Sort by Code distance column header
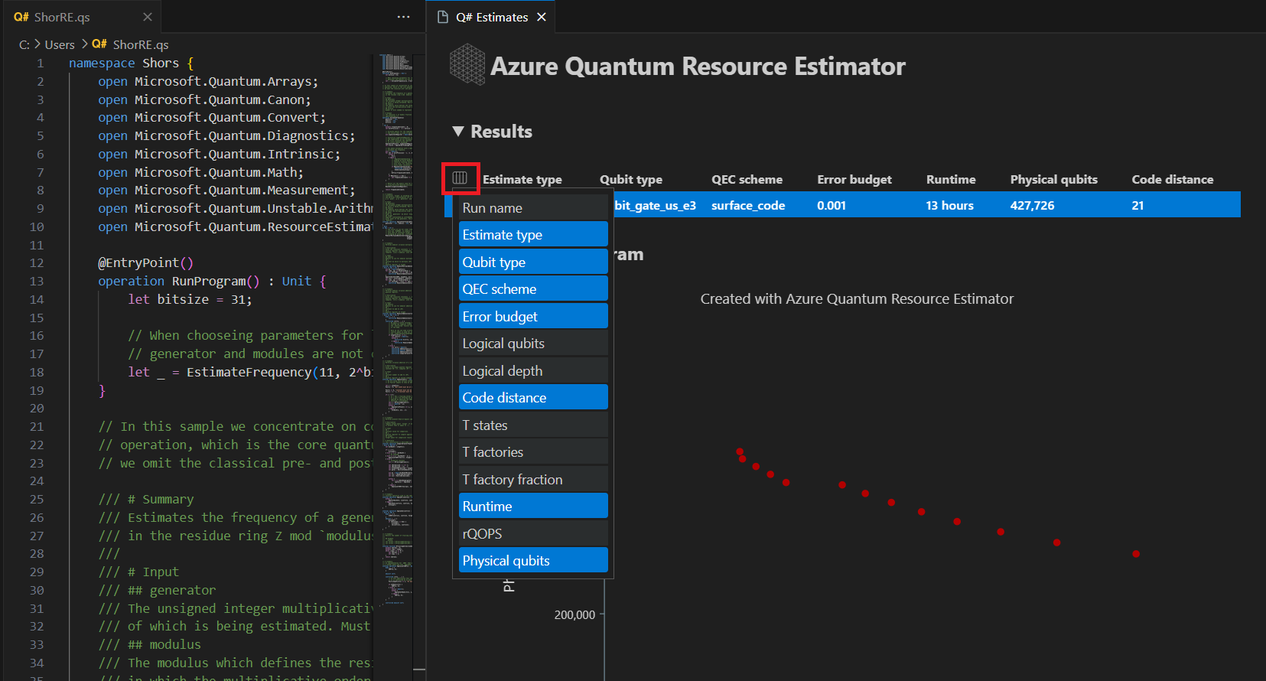Screen dimensions: 1266x681 [x=1173, y=179]
